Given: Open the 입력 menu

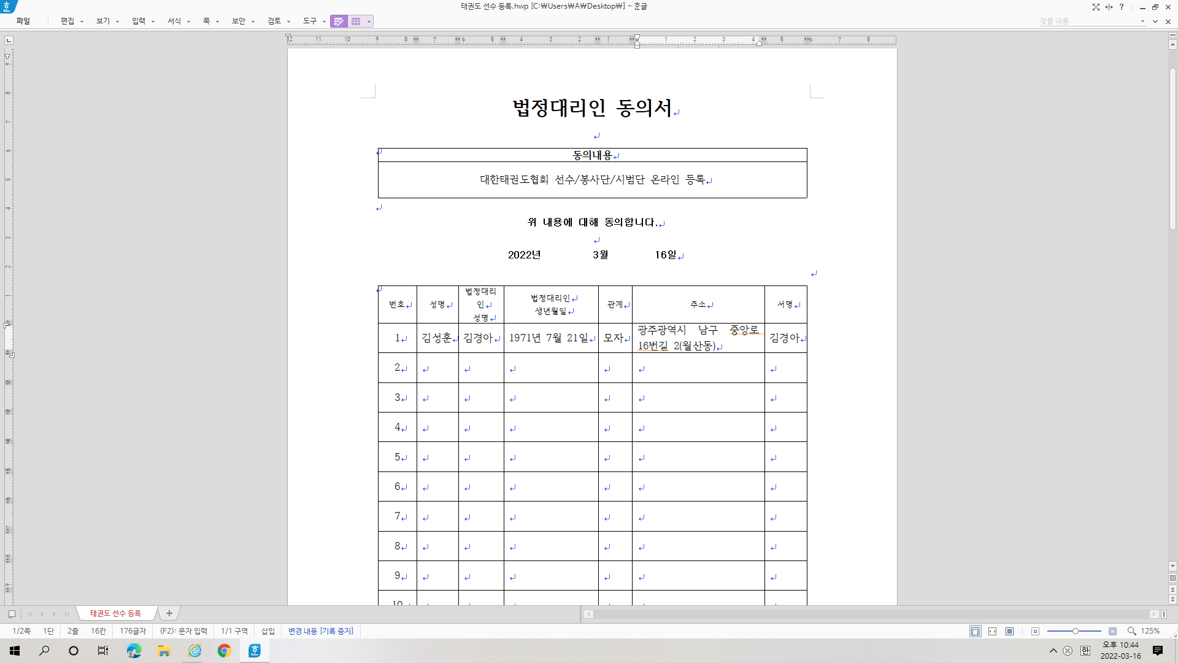Looking at the screenshot, I should (x=139, y=21).
